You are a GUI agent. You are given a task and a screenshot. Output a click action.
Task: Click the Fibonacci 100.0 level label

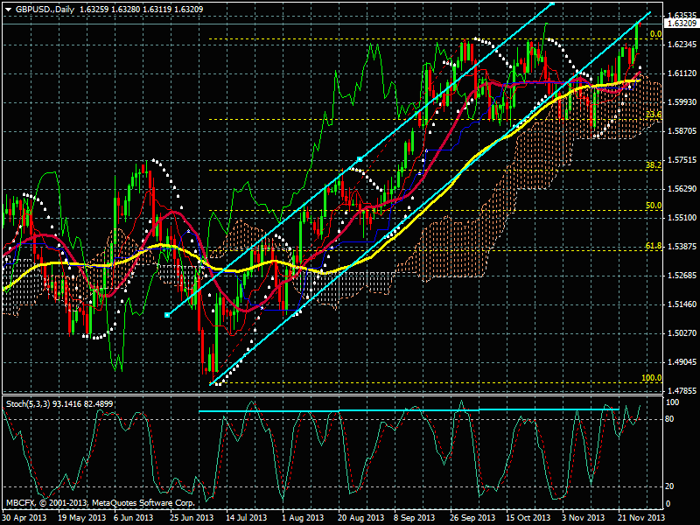tap(651, 378)
